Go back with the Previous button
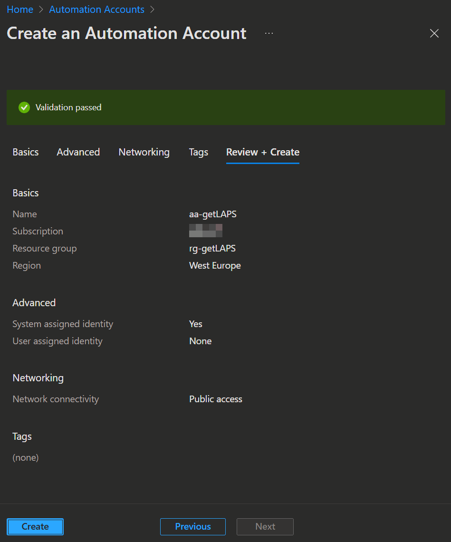This screenshot has height=542, width=451. (193, 526)
